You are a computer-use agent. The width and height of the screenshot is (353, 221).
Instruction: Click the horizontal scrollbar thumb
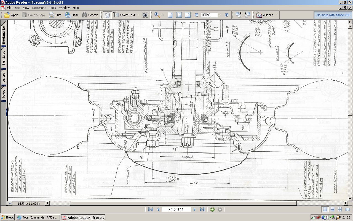[x=183, y=204]
